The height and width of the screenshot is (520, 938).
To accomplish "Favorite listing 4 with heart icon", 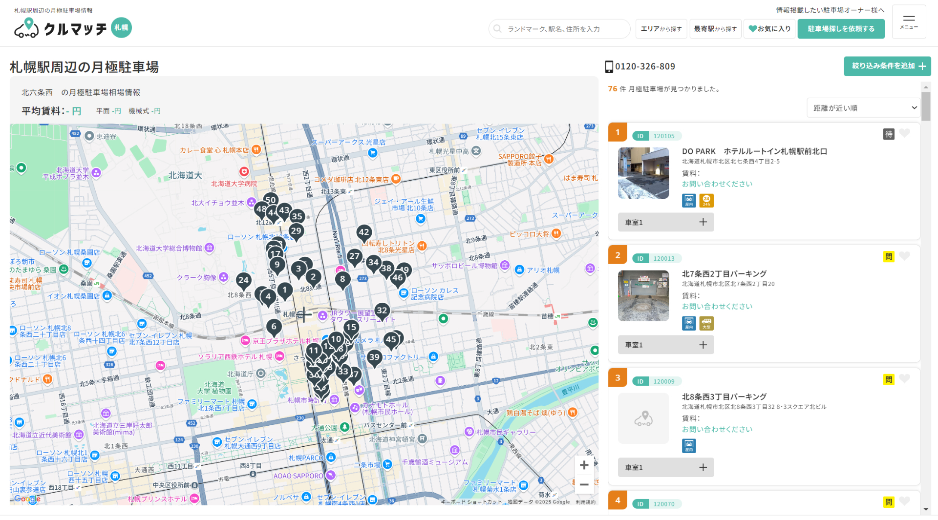I will 905,501.
